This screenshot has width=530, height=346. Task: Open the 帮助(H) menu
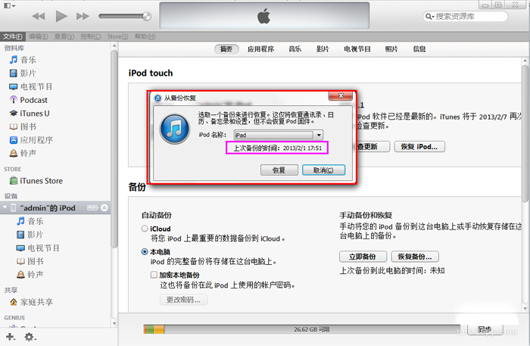coord(145,36)
